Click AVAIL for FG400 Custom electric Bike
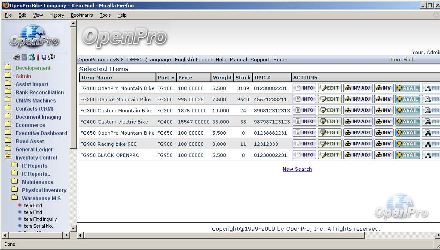Screen dimensions: 440x250 click(x=407, y=121)
